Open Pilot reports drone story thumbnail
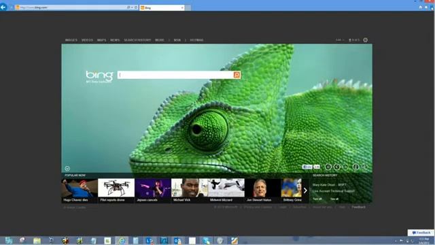The width and height of the screenshot is (435, 245). (116, 191)
